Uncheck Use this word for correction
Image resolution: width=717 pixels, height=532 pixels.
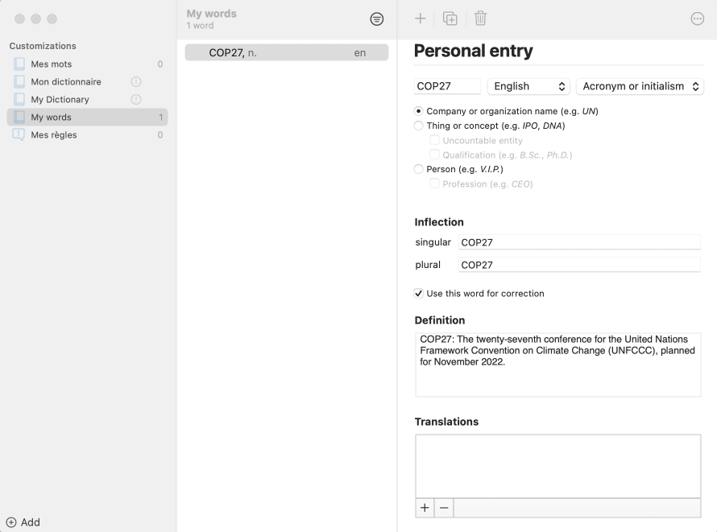tap(418, 294)
